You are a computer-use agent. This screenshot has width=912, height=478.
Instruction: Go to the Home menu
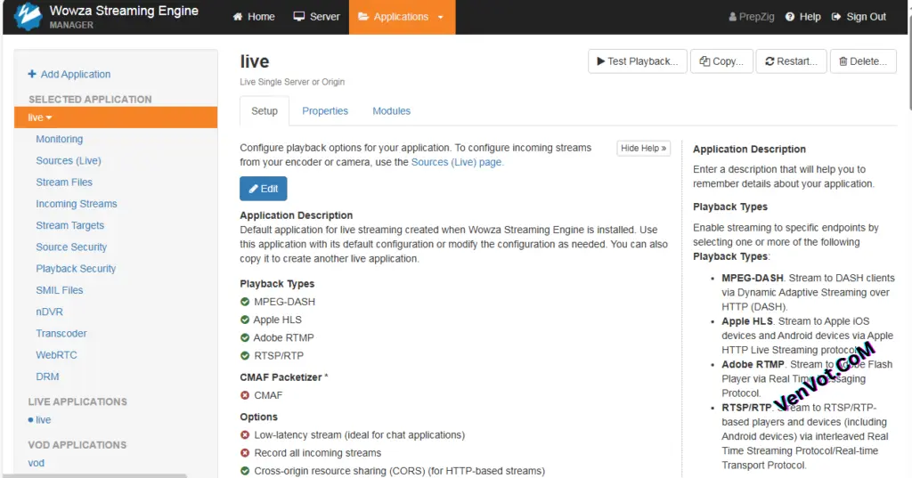(x=254, y=17)
